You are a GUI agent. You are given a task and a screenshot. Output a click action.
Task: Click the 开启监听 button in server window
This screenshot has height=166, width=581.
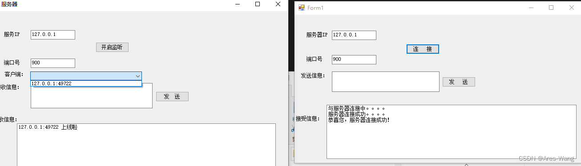tap(112, 47)
